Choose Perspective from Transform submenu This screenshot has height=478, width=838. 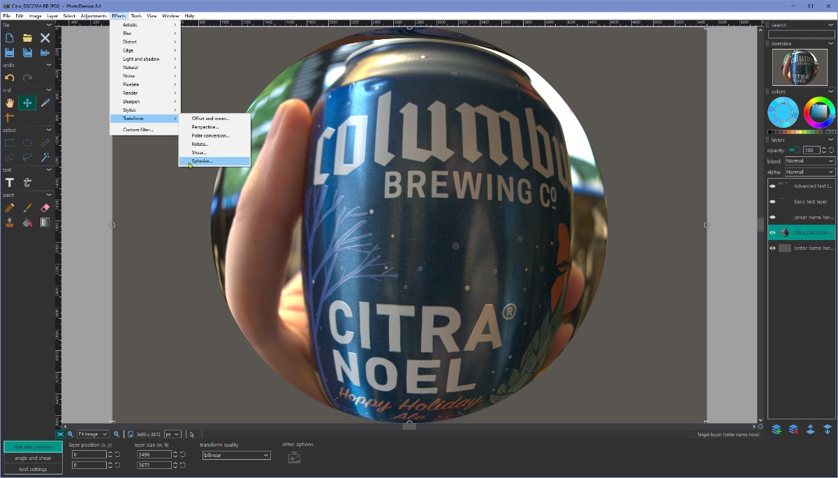[x=214, y=127]
